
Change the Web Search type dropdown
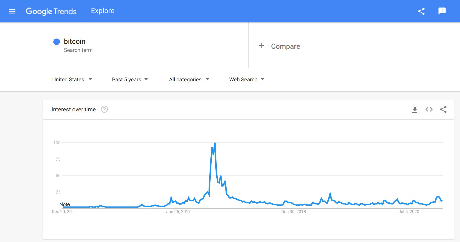(247, 80)
